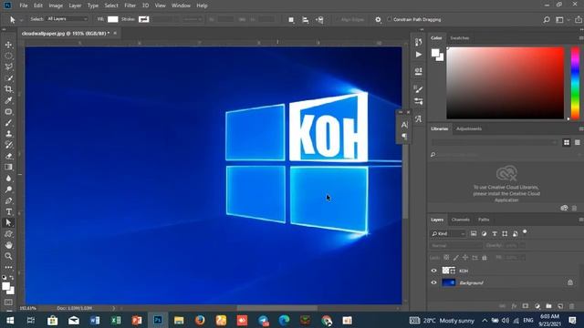Open the Window menu
584x328 pixels.
(181, 5)
